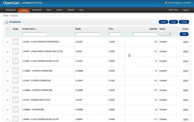Click the OpenCart logo
This screenshot has width=194, height=122.
[x=11, y=3]
